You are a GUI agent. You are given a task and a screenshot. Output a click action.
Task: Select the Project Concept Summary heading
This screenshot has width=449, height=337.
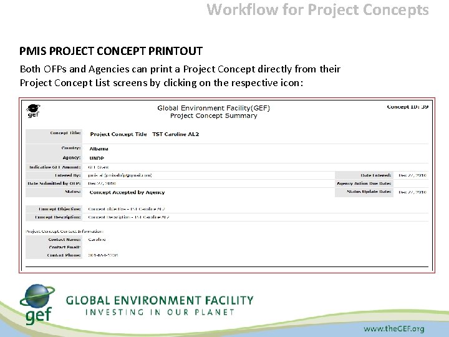[x=214, y=116]
